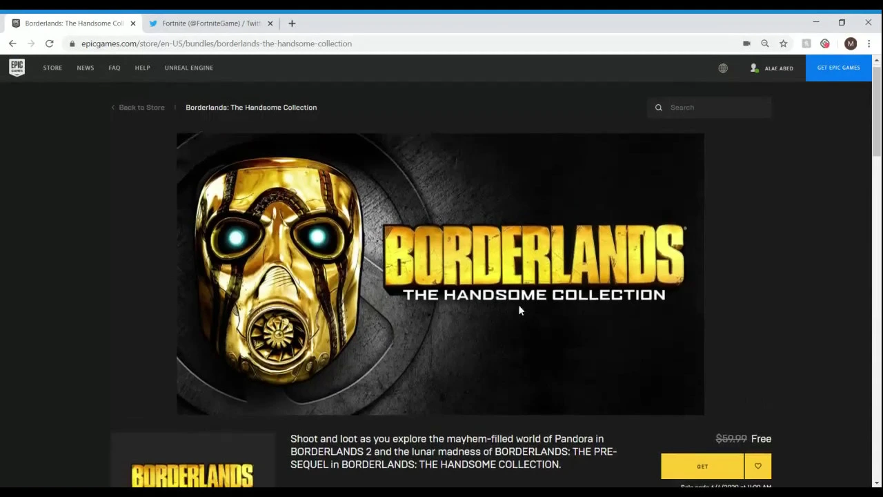Click the Epic Games logo
Screen dimensions: 883x497
click(x=17, y=68)
